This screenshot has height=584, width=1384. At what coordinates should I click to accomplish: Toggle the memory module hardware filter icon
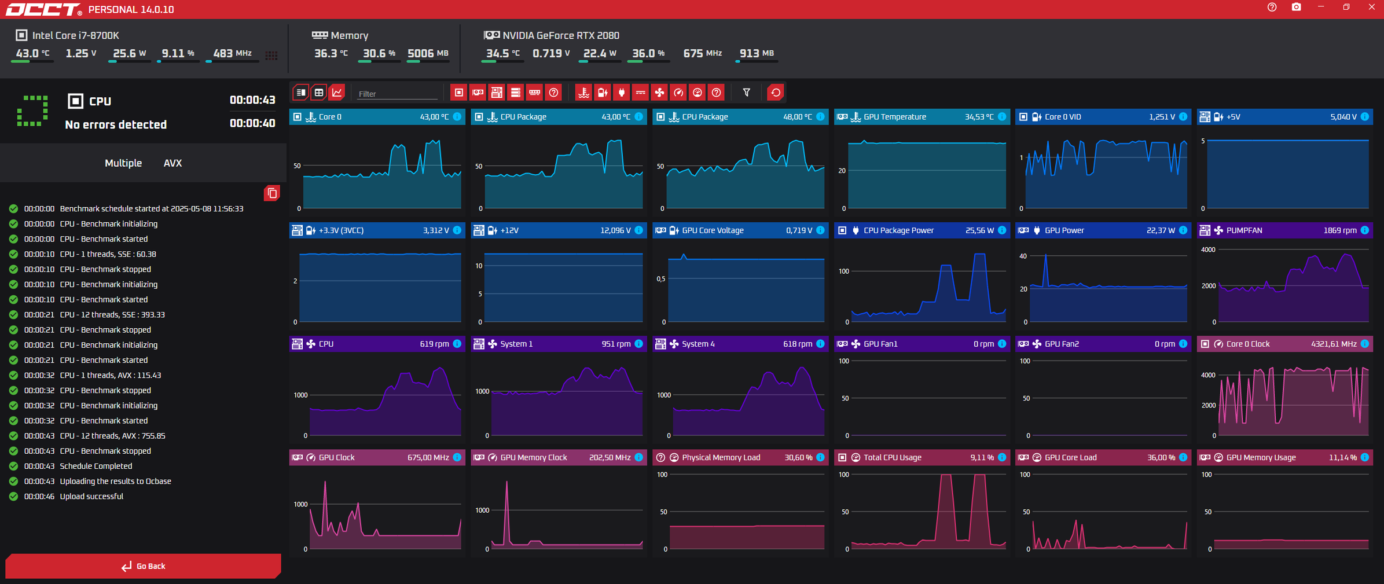point(535,93)
